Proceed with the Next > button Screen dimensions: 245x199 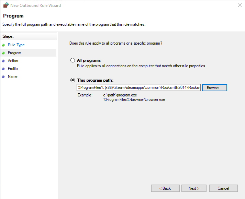[x=194, y=188]
